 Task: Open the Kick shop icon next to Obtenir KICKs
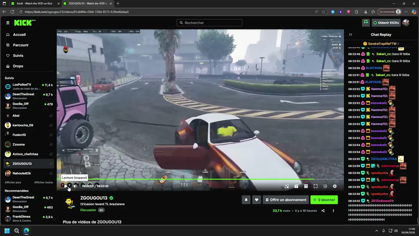pyautogui.click(x=366, y=23)
